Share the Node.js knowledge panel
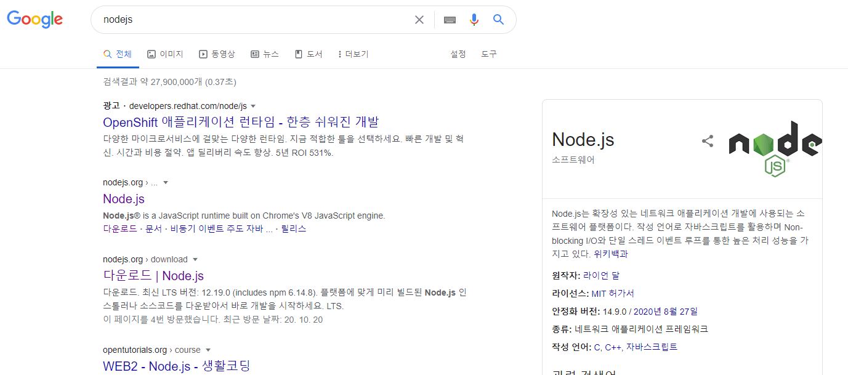The height and width of the screenshot is (375, 848). pyautogui.click(x=708, y=141)
